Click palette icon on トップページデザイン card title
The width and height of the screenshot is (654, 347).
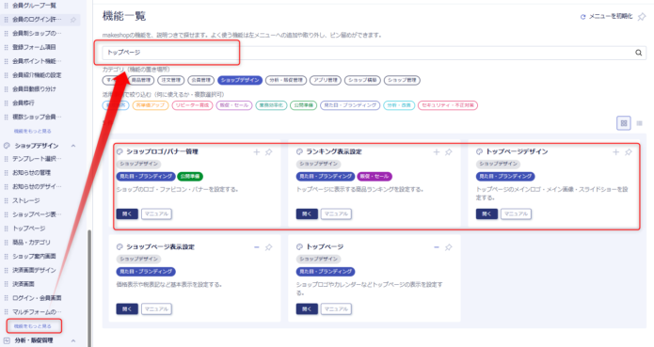coord(479,151)
